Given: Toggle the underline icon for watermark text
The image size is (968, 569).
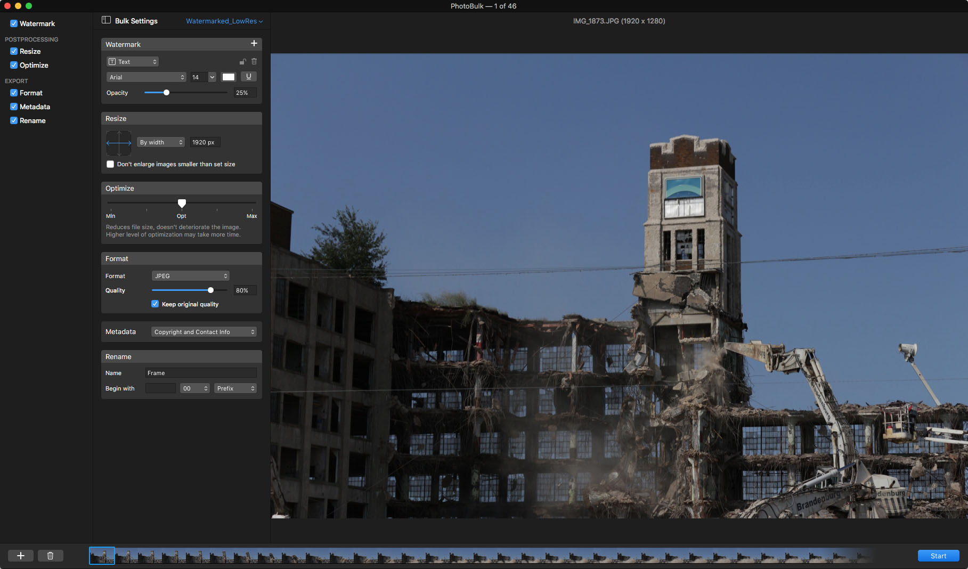Looking at the screenshot, I should coord(248,77).
